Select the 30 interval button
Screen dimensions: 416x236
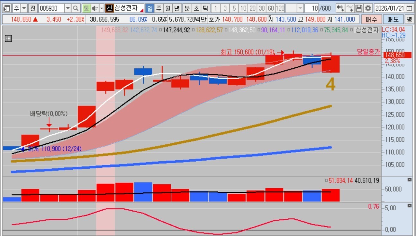point(262,8)
